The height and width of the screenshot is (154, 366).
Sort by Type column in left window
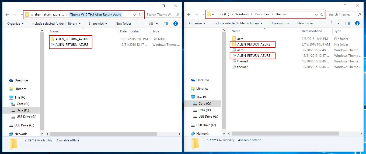click(x=156, y=31)
